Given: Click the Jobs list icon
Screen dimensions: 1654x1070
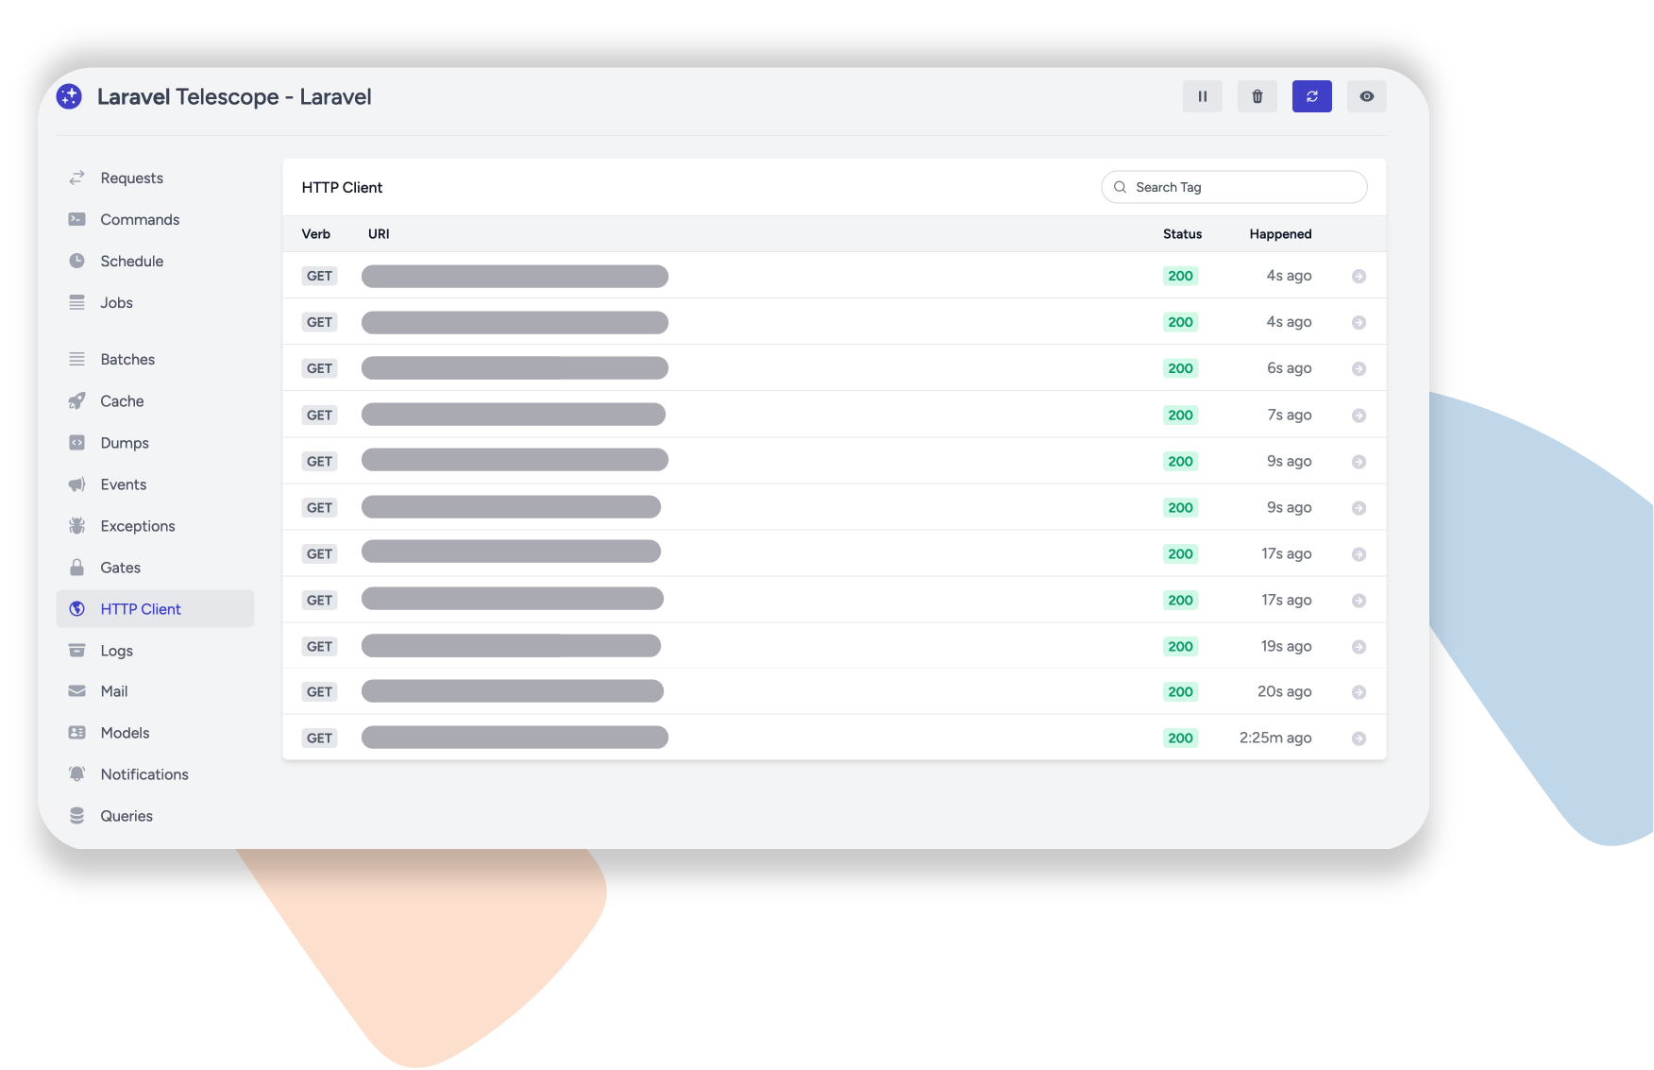Looking at the screenshot, I should click(x=77, y=302).
